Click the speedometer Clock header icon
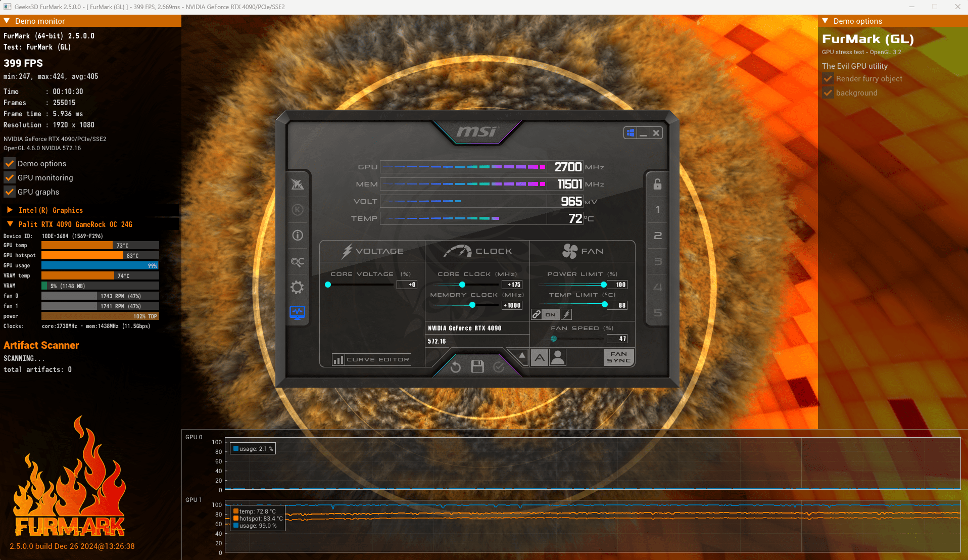The image size is (968, 560). pyautogui.click(x=457, y=251)
